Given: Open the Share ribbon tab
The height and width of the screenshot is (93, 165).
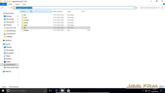Looking at the screenshot, I should pos(17,4).
